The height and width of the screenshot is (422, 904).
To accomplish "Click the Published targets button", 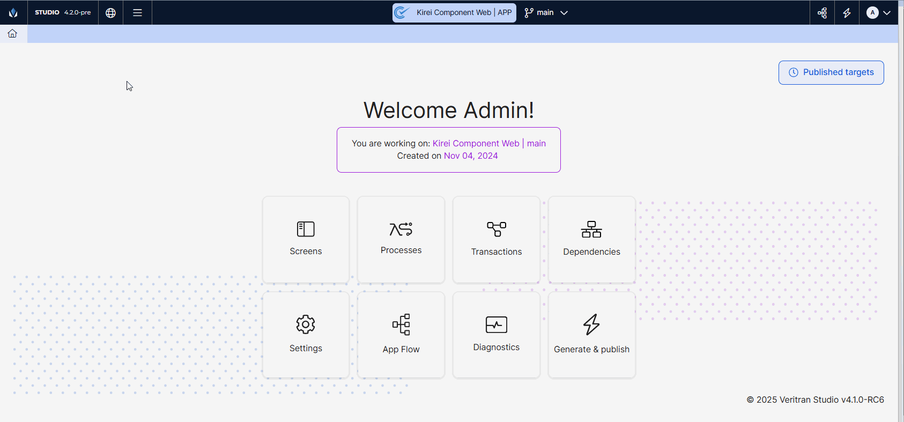I will pyautogui.click(x=831, y=72).
